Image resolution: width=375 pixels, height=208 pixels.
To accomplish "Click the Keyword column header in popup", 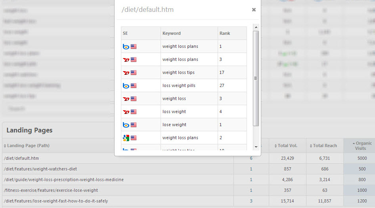I will click(171, 33).
